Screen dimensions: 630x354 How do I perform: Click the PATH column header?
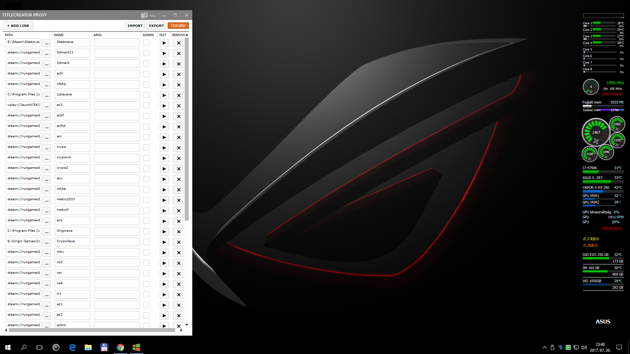[9, 35]
